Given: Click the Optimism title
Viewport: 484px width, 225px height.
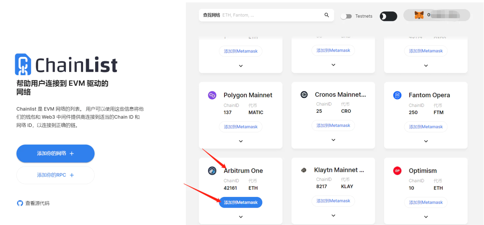Looking at the screenshot, I should pos(423,171).
